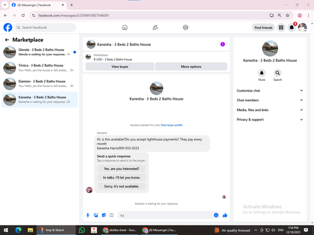The height and width of the screenshot is (235, 314).
Task: Open Trinica's conversation in the list
Action: coord(40,68)
